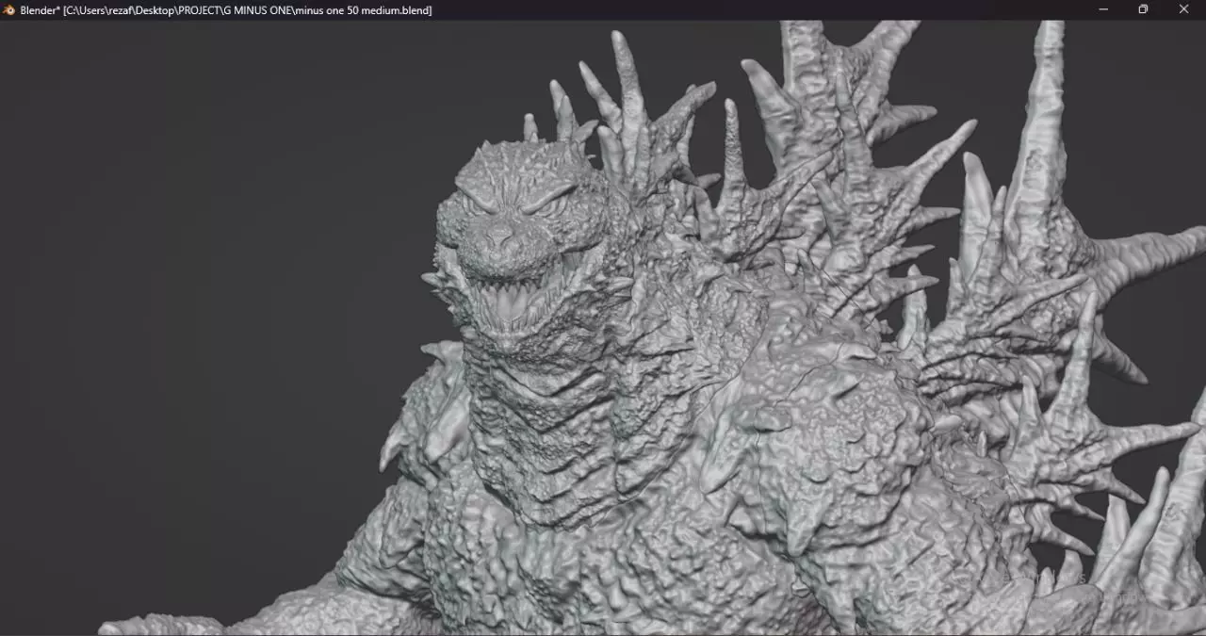The width and height of the screenshot is (1206, 636).
Task: Close the Blender window
Action: tap(1184, 9)
